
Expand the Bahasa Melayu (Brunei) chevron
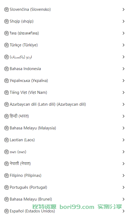click(124, 199)
